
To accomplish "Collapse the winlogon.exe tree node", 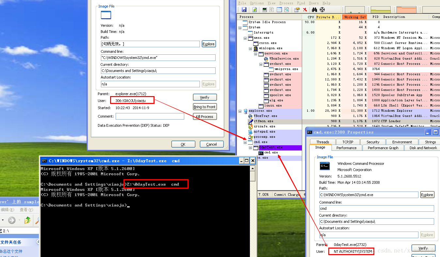I will 251,48.
